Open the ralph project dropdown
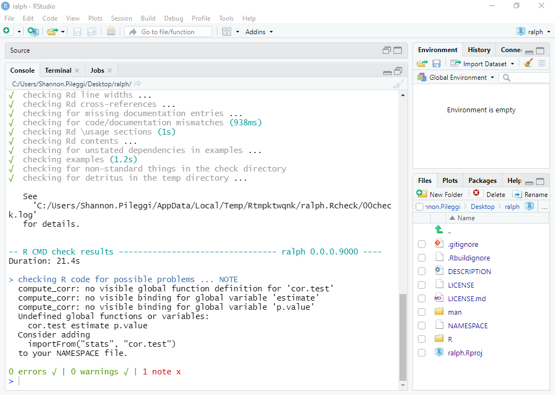The height and width of the screenshot is (395, 555). [x=533, y=32]
